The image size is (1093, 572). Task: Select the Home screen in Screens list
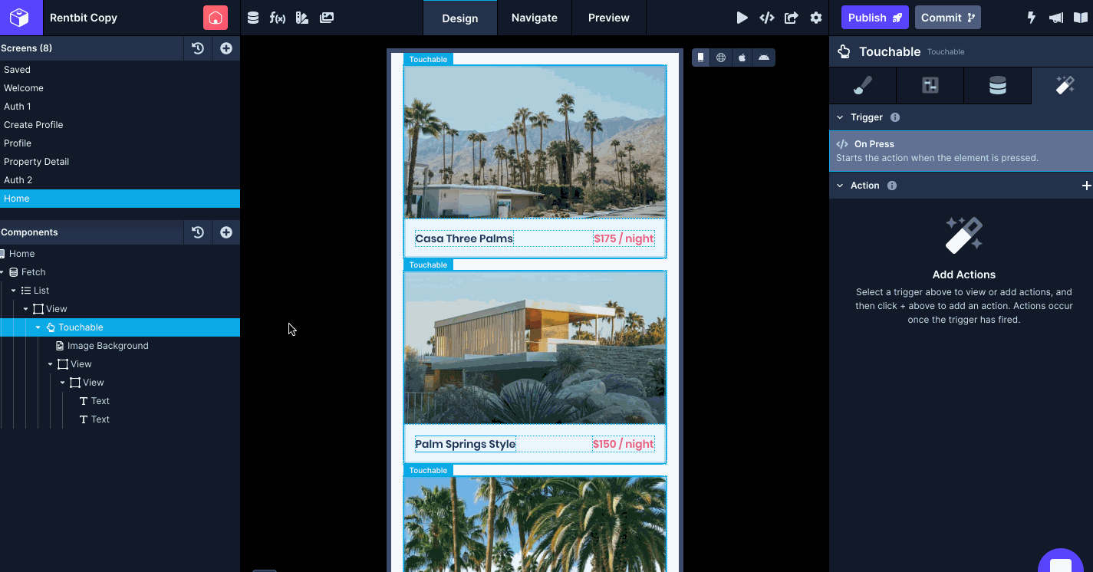coord(120,199)
